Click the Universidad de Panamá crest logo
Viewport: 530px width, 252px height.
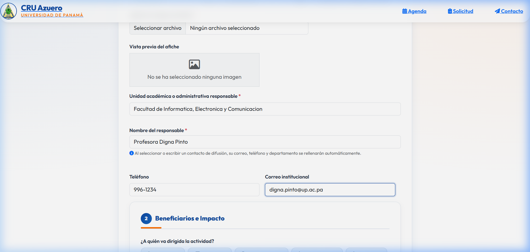9,11
